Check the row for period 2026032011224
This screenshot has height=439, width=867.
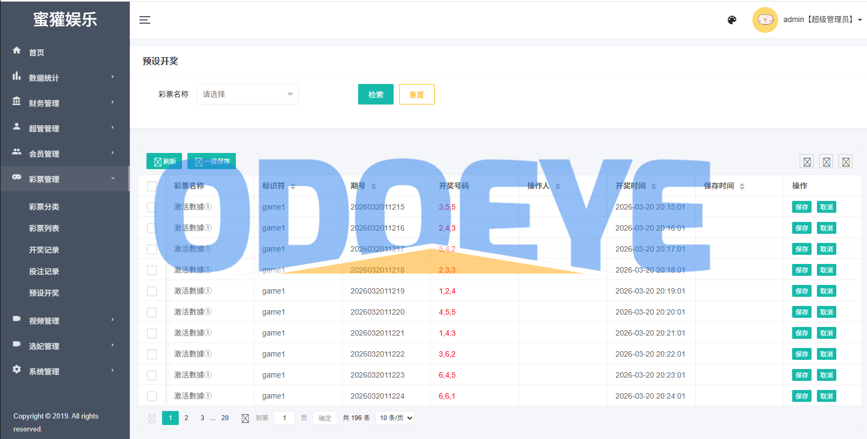pyautogui.click(x=152, y=396)
